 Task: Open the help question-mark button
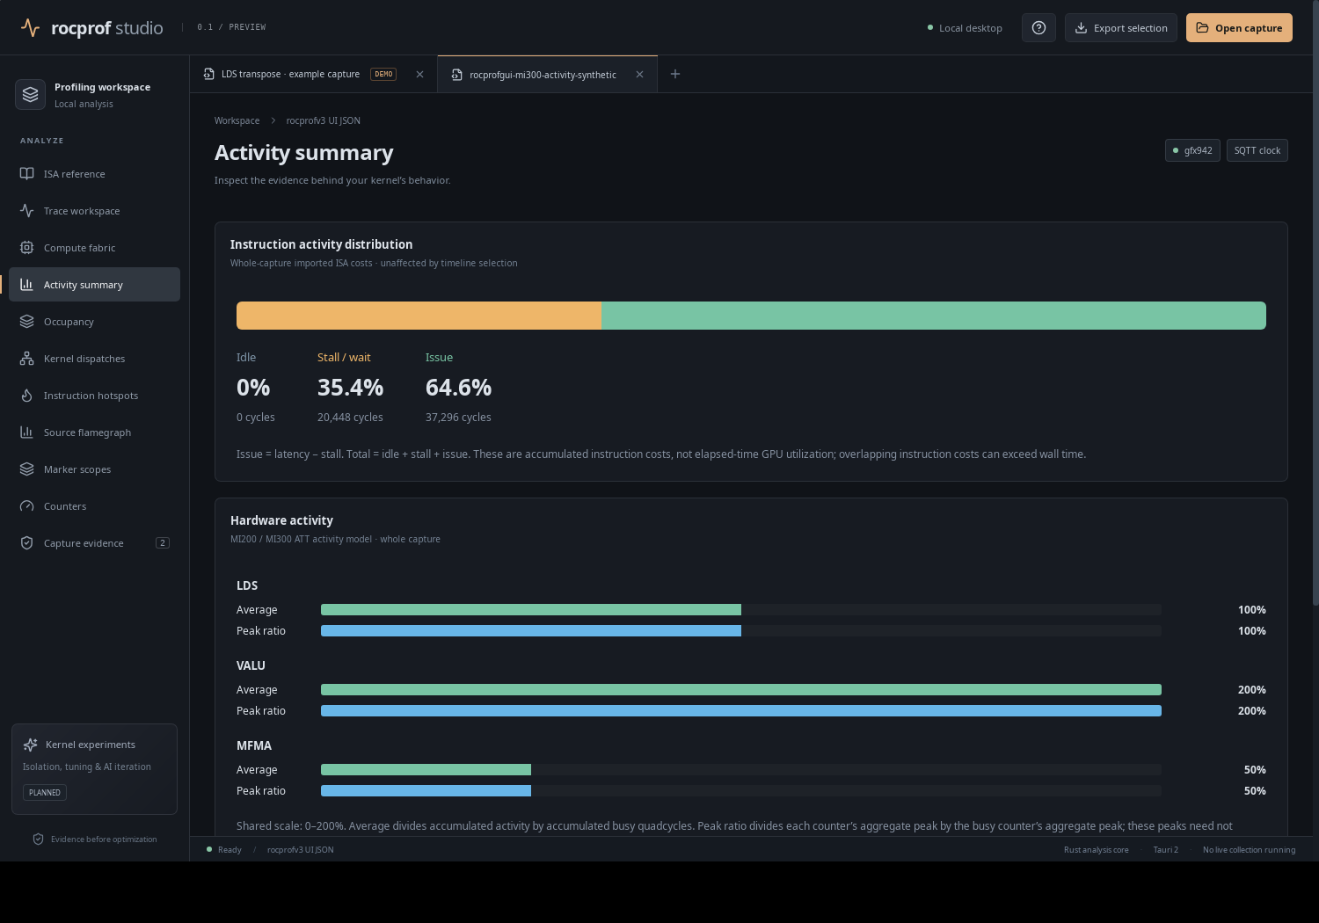pyautogui.click(x=1038, y=27)
